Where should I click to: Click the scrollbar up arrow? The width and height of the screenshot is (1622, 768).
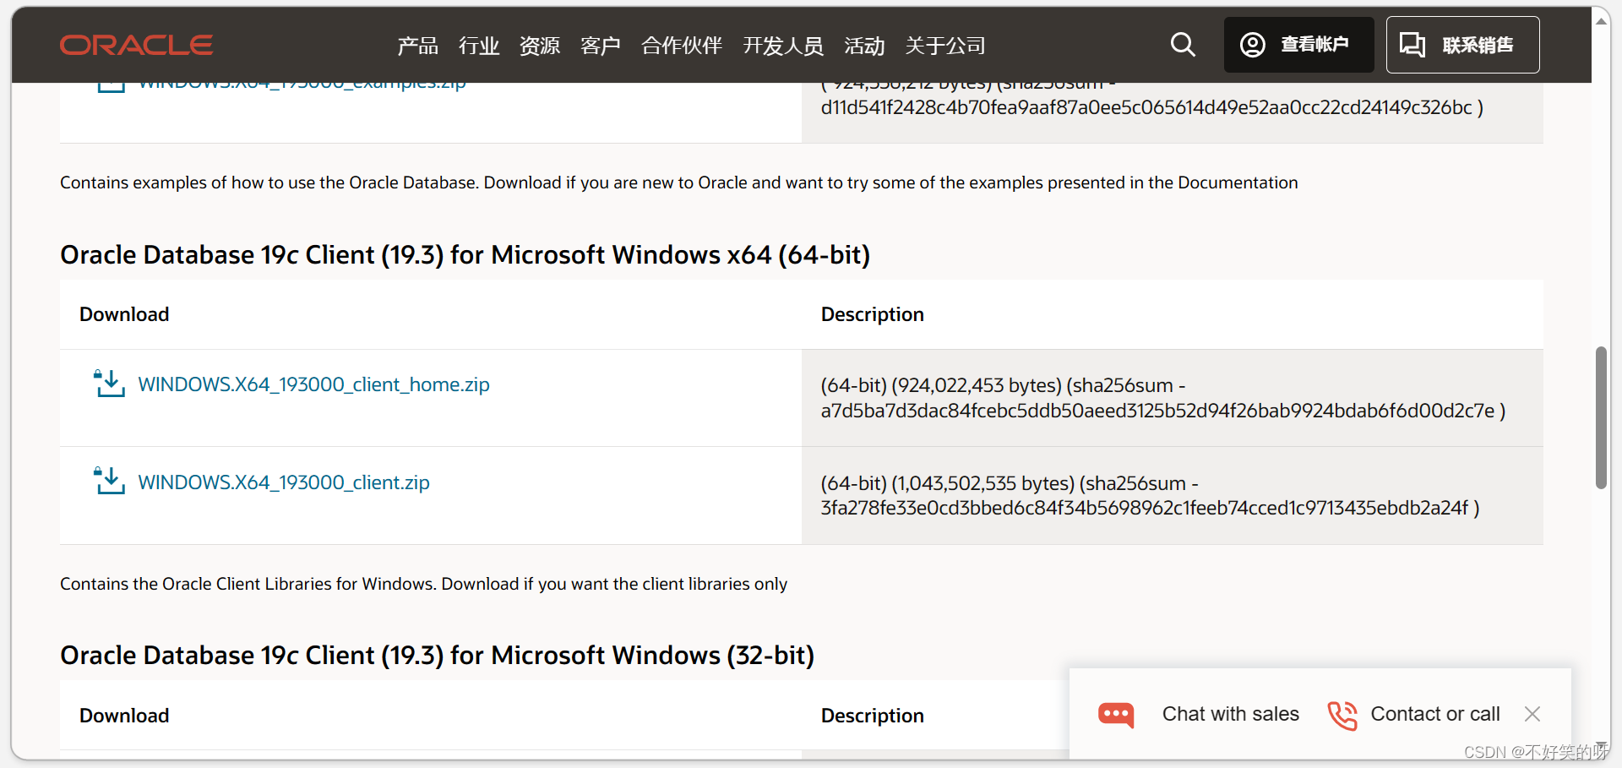pos(1600,21)
